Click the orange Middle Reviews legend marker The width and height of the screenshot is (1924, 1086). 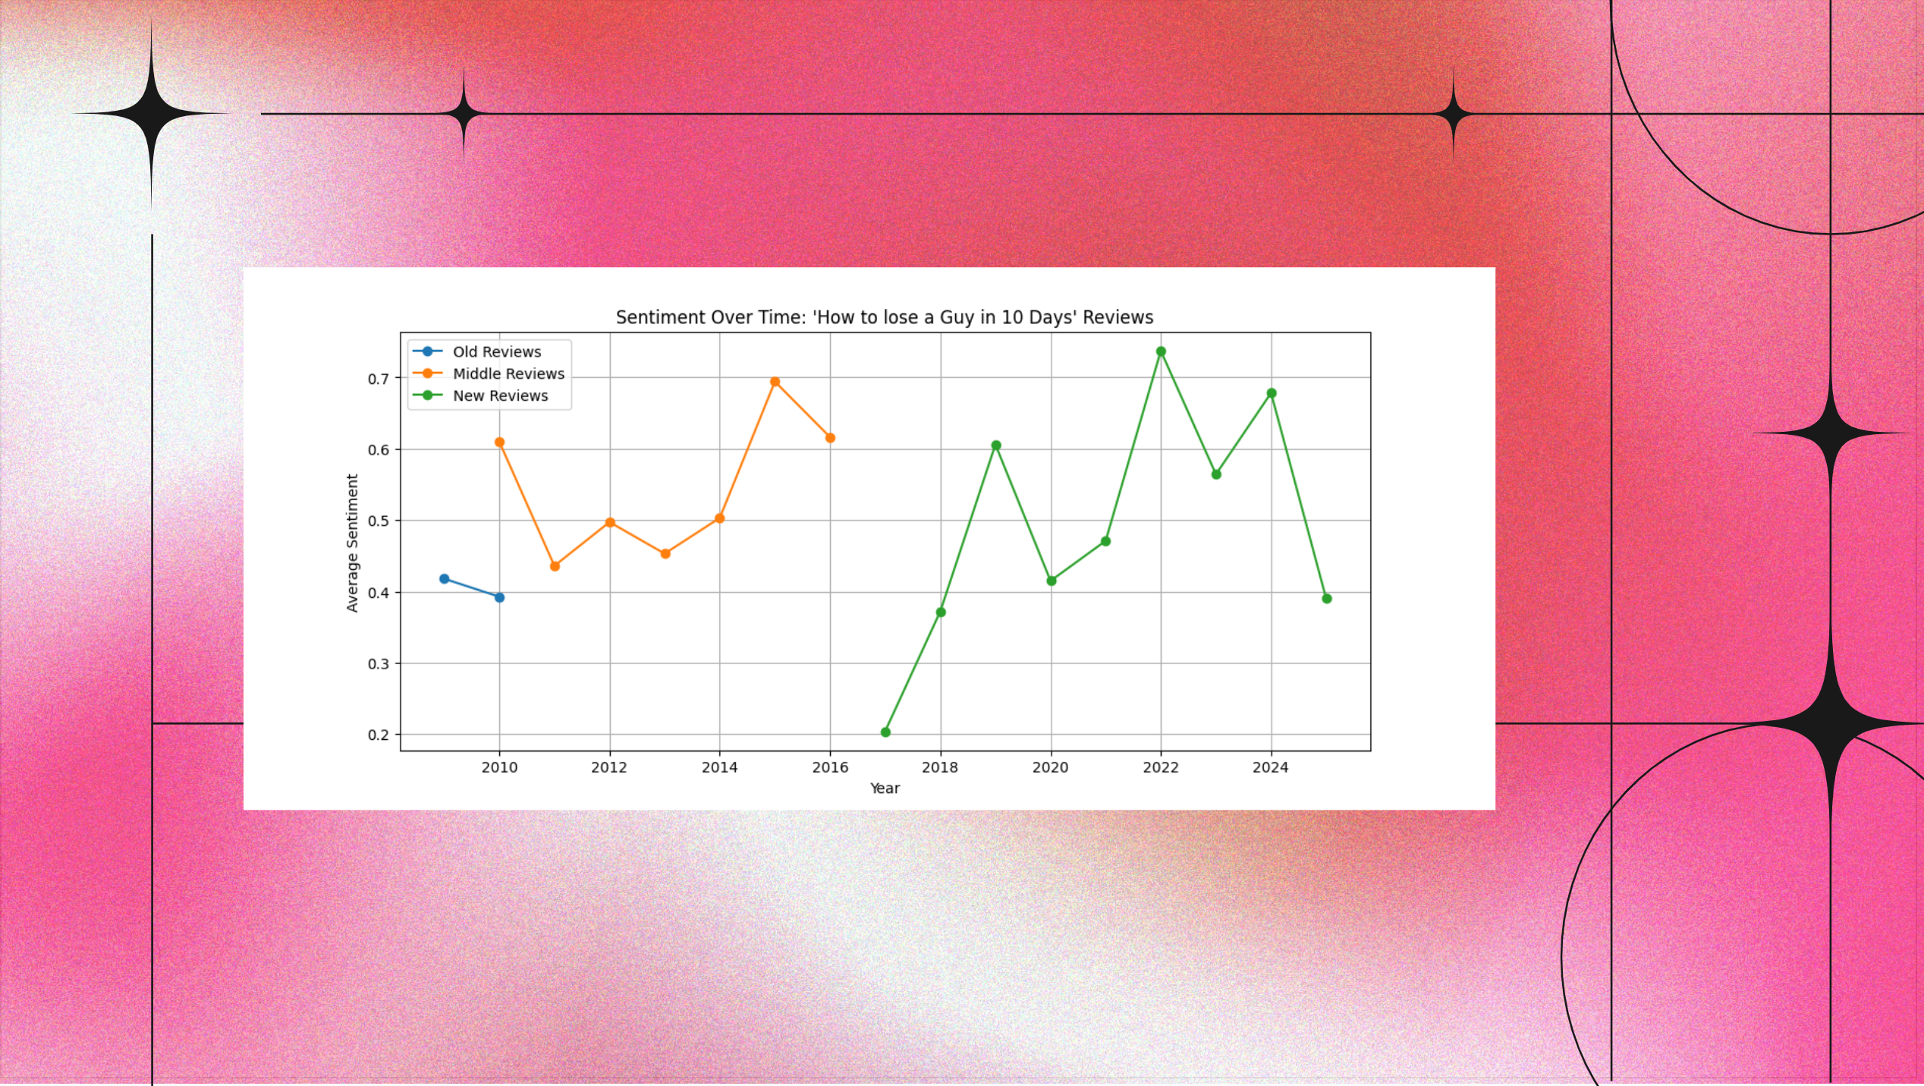tap(426, 373)
